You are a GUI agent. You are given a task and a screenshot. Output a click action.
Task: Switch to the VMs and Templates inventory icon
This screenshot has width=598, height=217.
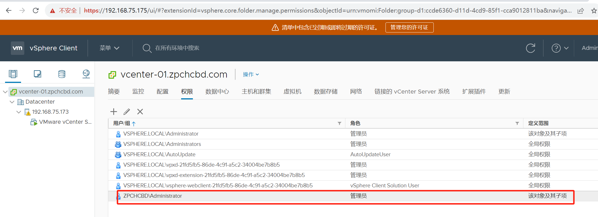[37, 74]
